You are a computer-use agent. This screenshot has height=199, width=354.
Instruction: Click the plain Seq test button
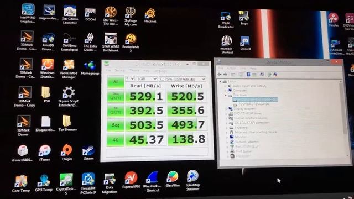115,125
